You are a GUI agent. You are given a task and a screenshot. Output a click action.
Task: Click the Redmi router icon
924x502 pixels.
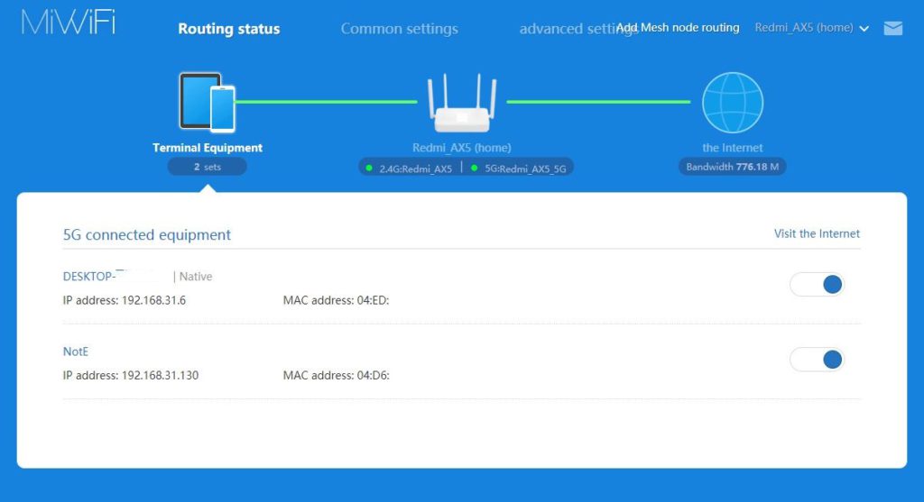462,103
